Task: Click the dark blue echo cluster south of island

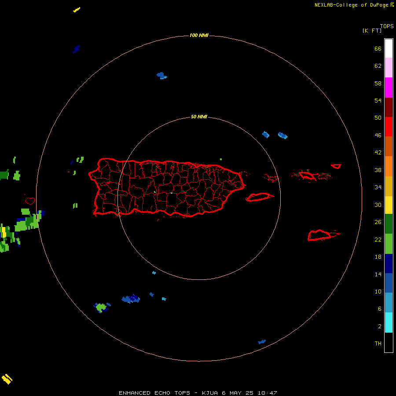Action: tap(131, 299)
